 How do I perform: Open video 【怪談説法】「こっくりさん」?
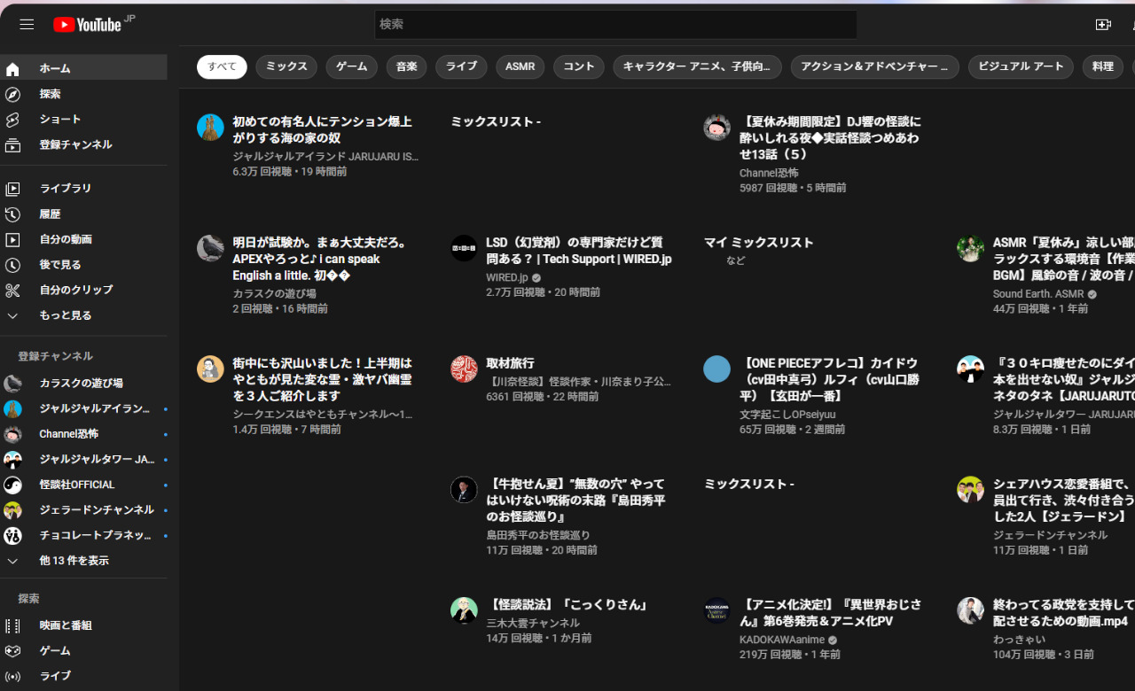tap(568, 604)
